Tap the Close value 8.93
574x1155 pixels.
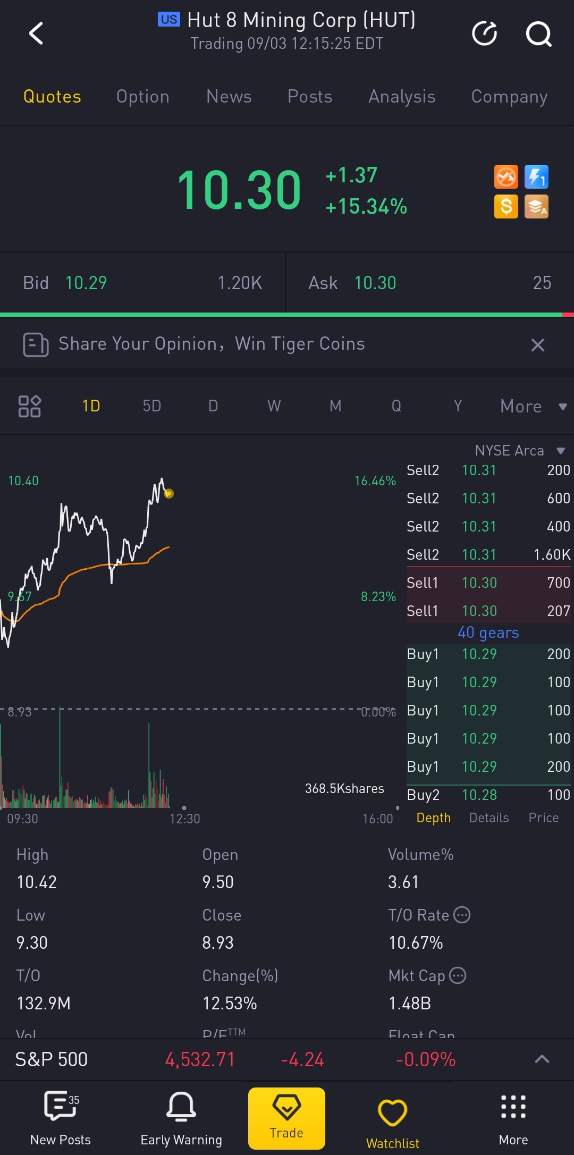click(218, 943)
